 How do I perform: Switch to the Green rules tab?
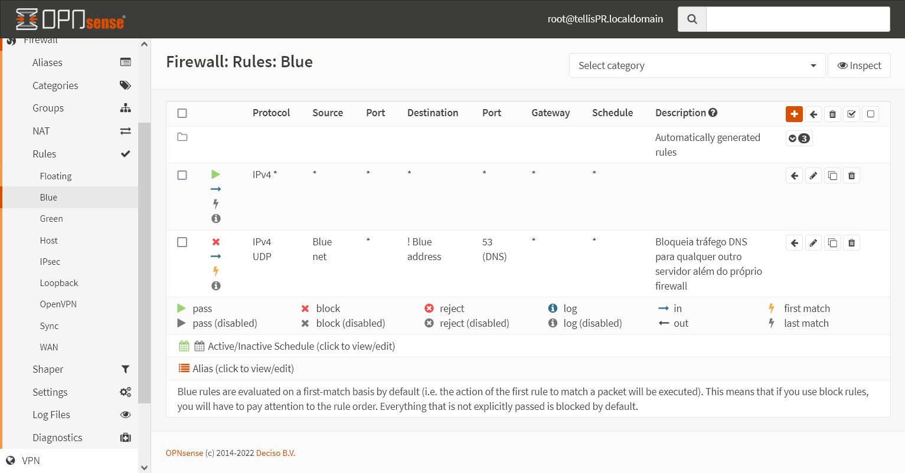point(51,218)
